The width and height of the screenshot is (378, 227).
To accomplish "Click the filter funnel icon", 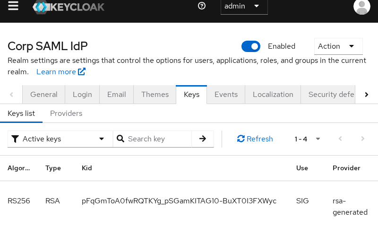I will (15, 139).
